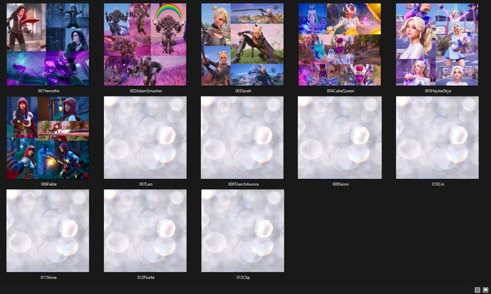
Task: Click the file name 013Clip
Action: tap(243, 277)
